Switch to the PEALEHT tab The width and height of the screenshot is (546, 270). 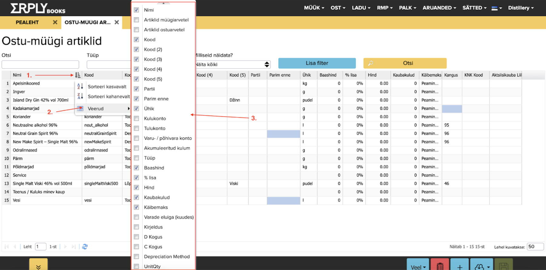coord(27,22)
